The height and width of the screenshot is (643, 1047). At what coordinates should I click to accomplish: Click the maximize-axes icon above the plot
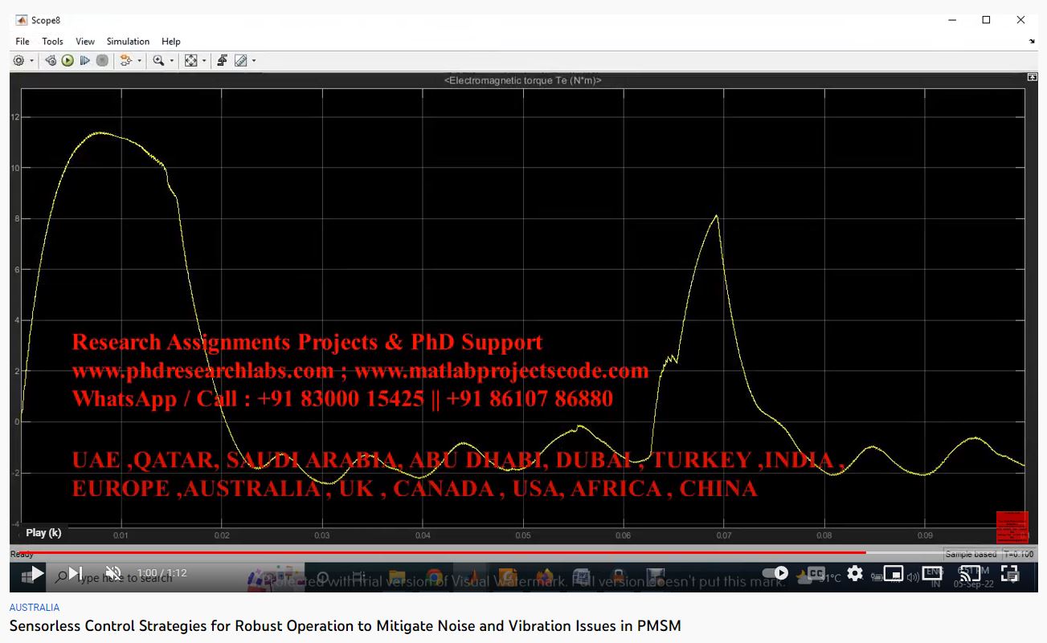[1033, 77]
